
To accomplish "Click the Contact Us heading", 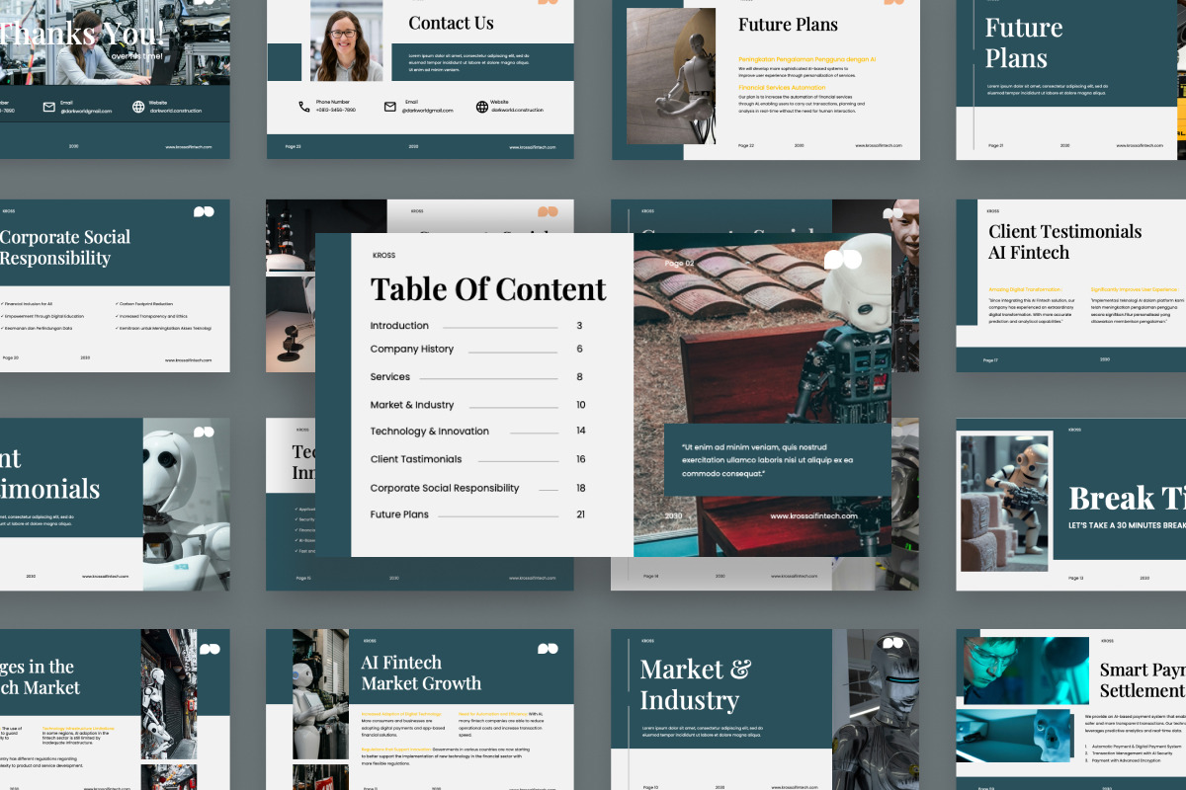I will coord(451,23).
